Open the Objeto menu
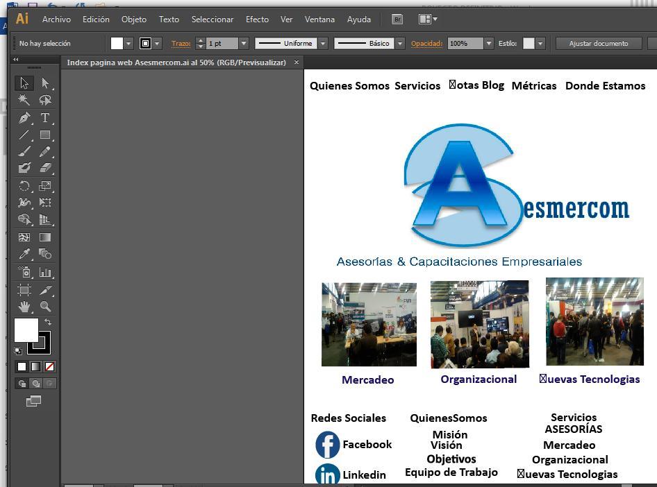The width and height of the screenshot is (657, 487). (x=134, y=19)
